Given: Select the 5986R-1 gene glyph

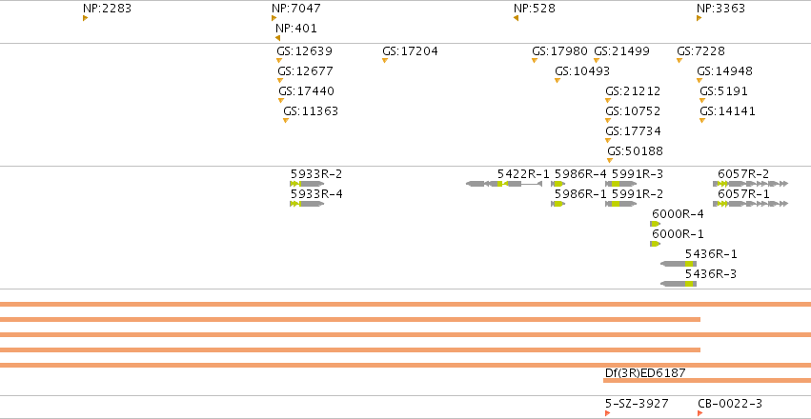Looking at the screenshot, I should point(558,204).
